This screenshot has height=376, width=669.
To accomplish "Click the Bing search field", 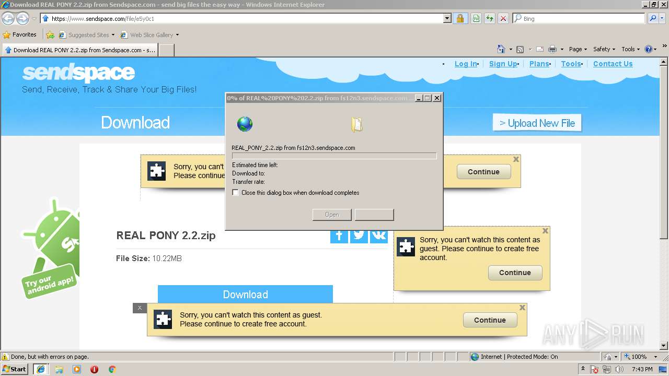I will coord(579,18).
